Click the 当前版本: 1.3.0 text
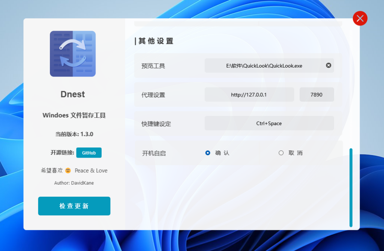 coord(74,134)
